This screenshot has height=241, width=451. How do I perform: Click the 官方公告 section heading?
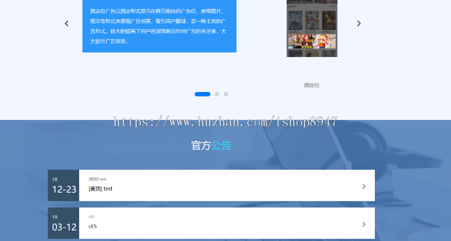pos(211,145)
